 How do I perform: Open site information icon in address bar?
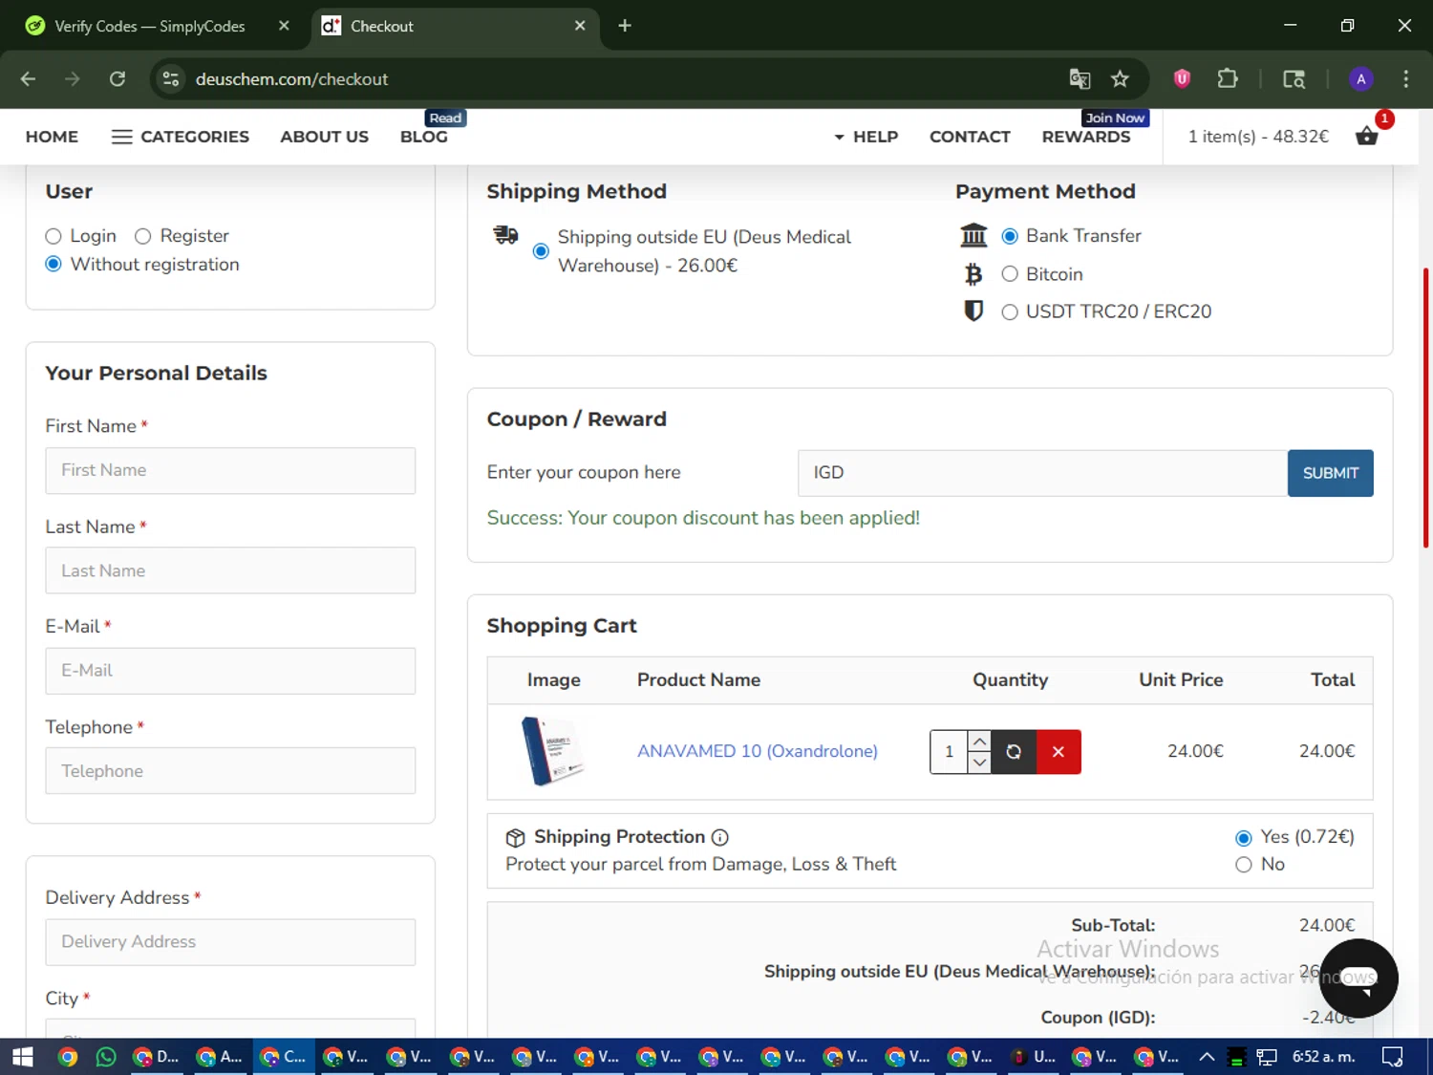[x=171, y=79]
